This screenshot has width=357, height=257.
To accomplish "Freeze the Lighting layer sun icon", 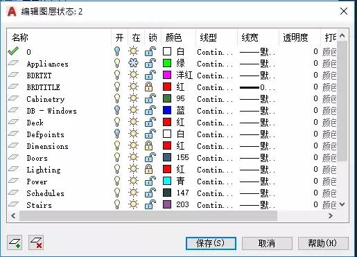I will click(x=133, y=169).
